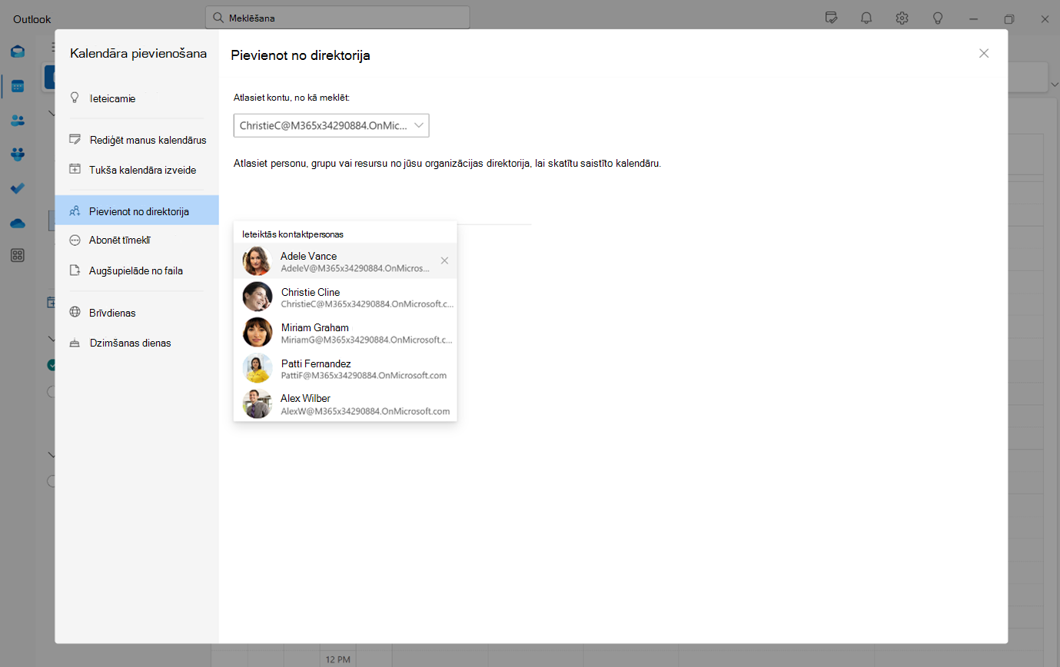Open the People icon in the sidebar
The height and width of the screenshot is (667, 1060).
(x=18, y=120)
